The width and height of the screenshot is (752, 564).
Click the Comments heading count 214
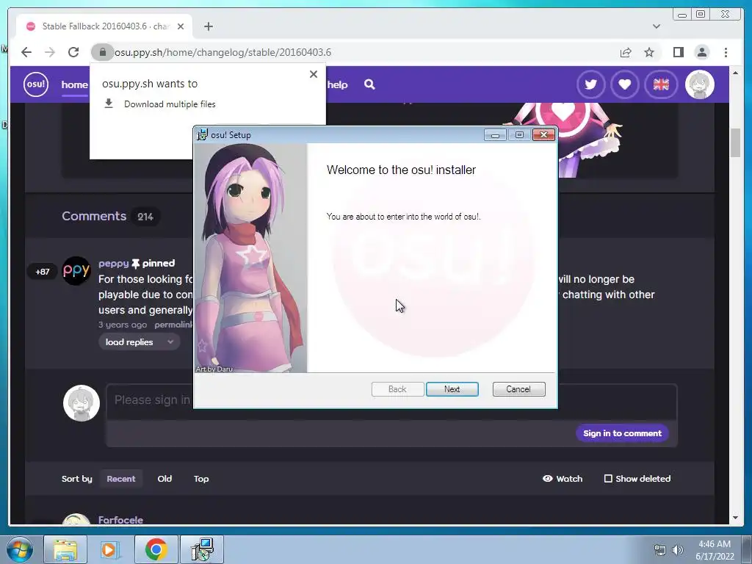[145, 217]
